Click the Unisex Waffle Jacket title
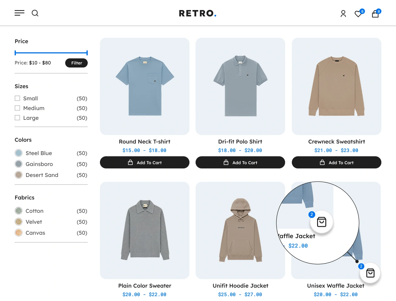Screen dimensions: 396x301 [x=336, y=286]
